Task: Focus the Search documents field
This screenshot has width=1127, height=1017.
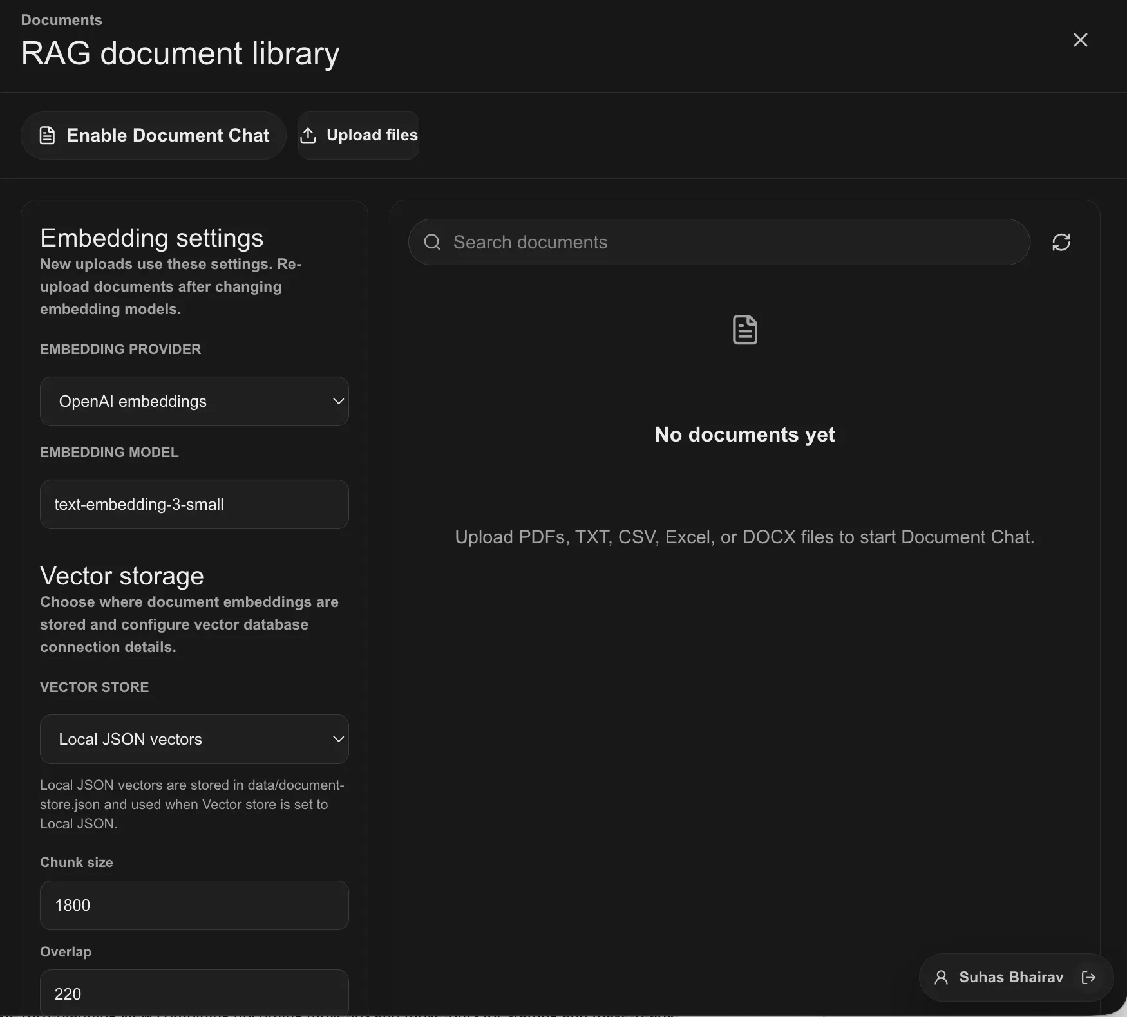Action: coord(719,242)
